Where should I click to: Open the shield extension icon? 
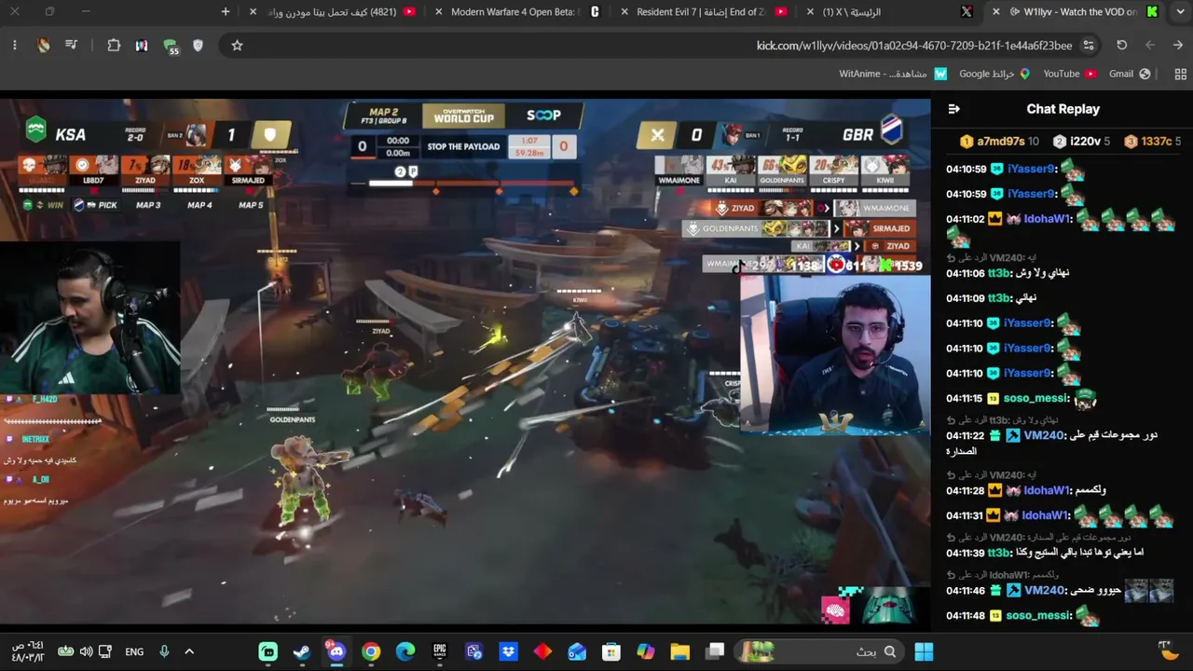[198, 45]
